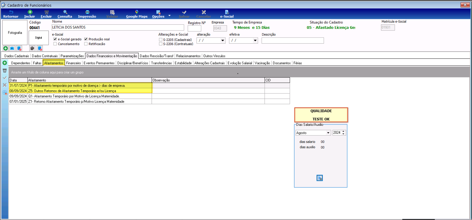The width and height of the screenshot is (472, 220).
Task: Open Consulta with the magnifier icon
Action: 65,12
